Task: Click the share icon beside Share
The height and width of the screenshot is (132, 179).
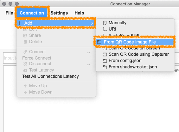Action: point(25,36)
